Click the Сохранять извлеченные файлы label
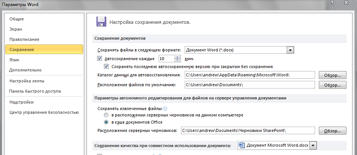This screenshot has height=155, width=357. [130, 109]
